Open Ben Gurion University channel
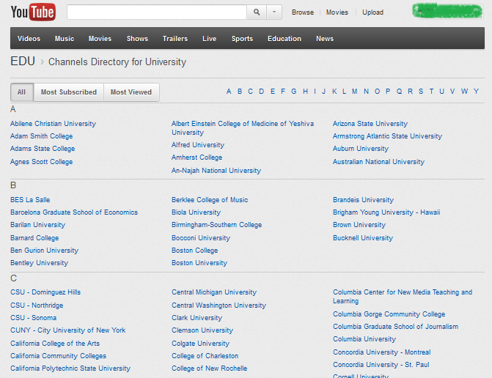This screenshot has width=492, height=378. pos(44,251)
